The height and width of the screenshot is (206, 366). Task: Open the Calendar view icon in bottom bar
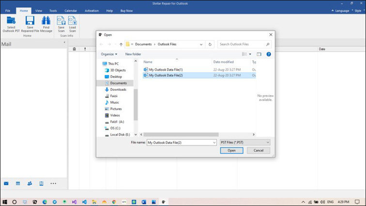pyautogui.click(x=18, y=184)
